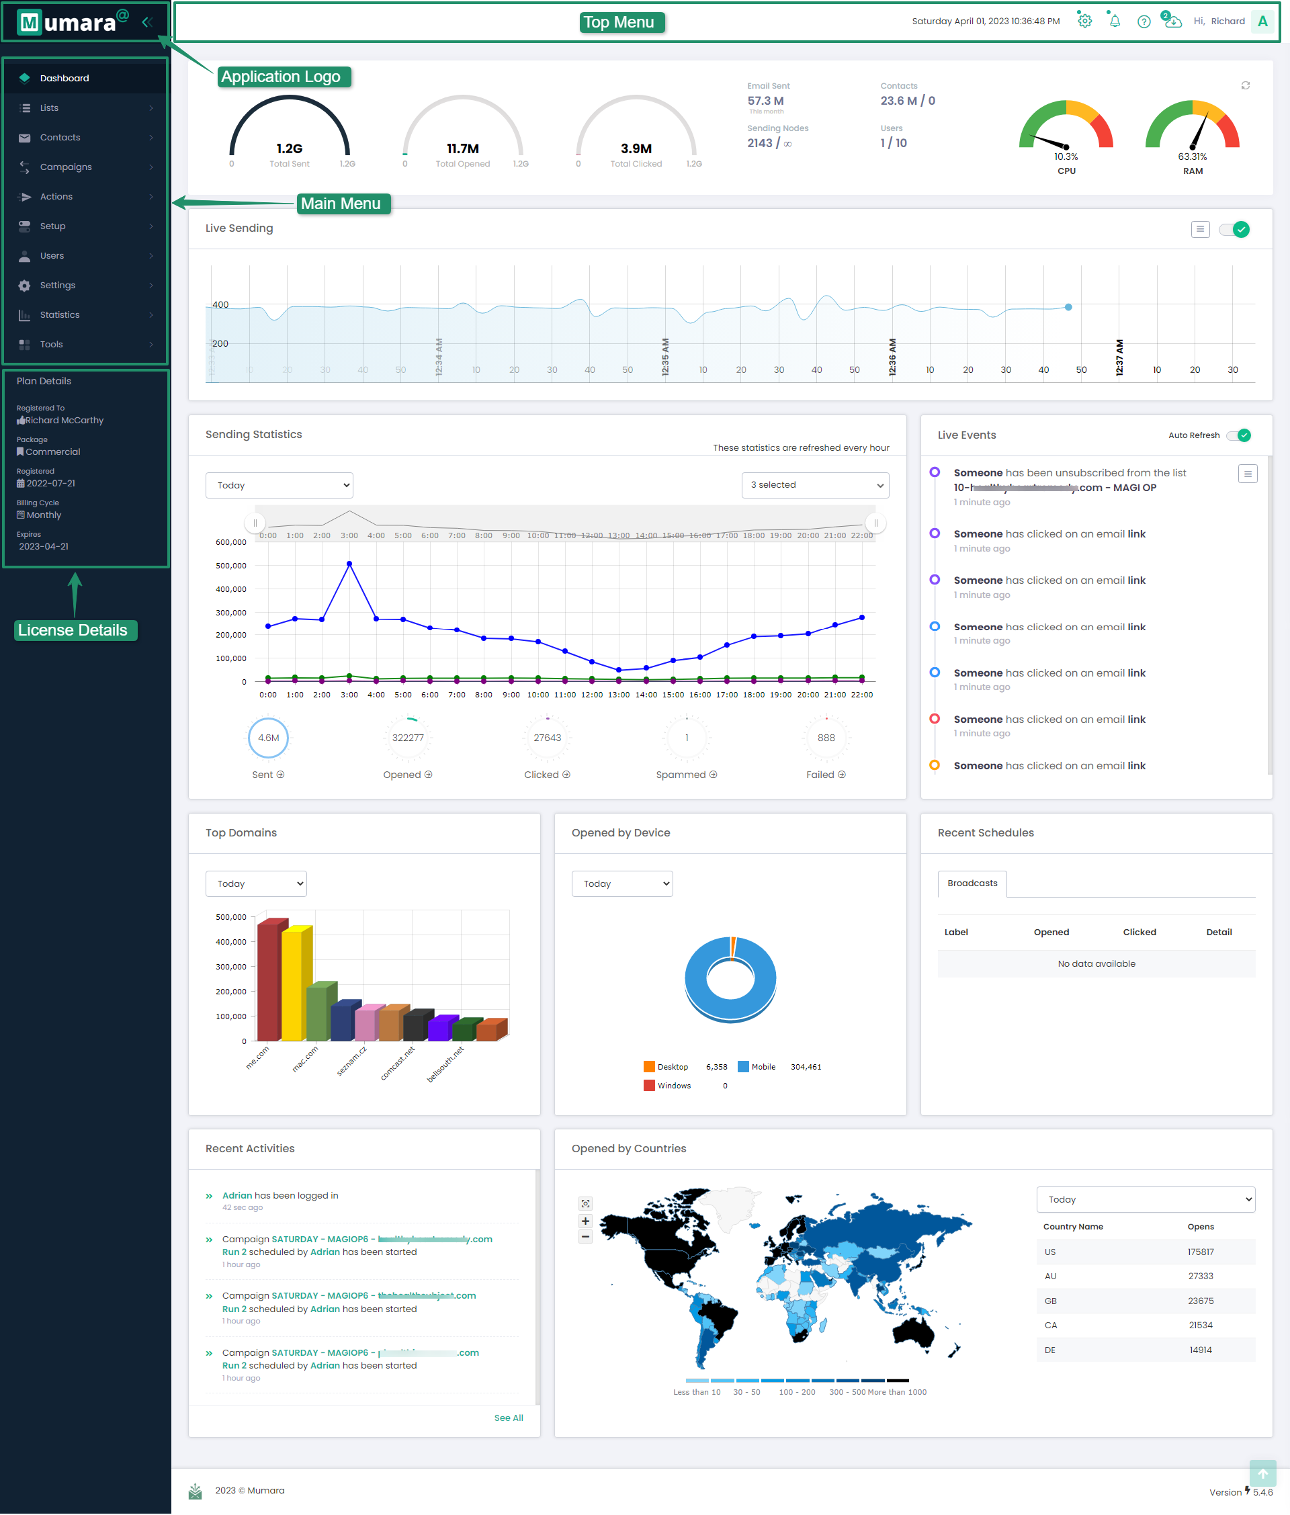
Task: Click the arrow icon beside Spammed
Action: click(713, 775)
